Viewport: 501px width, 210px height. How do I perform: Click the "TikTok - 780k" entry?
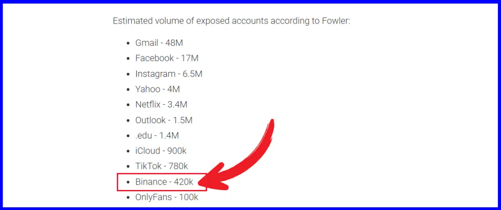point(162,166)
